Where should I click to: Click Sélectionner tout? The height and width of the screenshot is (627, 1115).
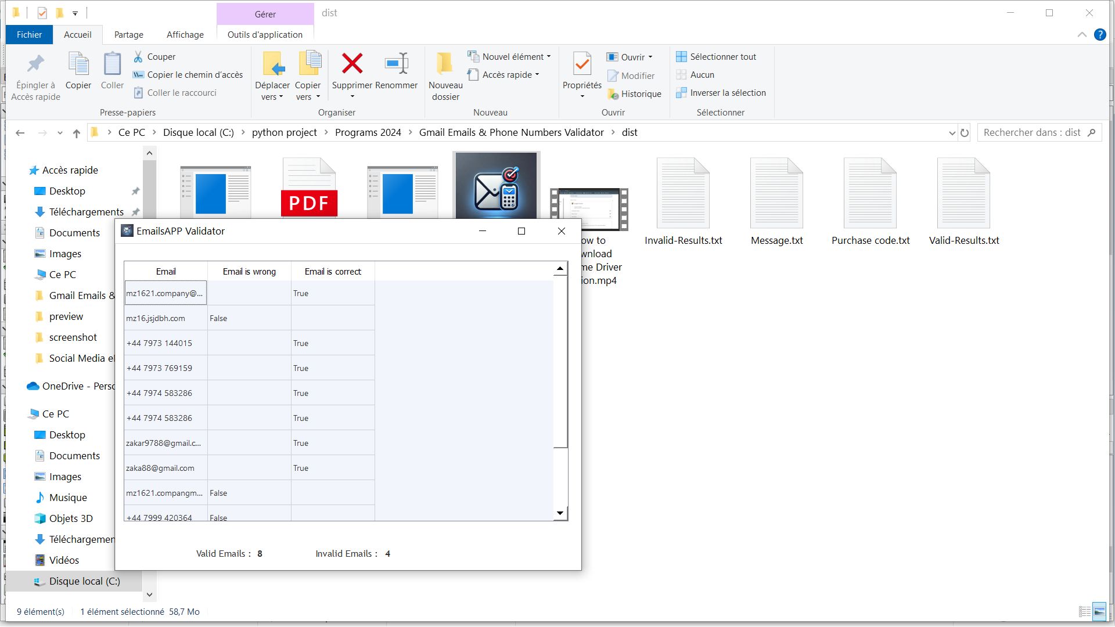pyautogui.click(x=716, y=57)
